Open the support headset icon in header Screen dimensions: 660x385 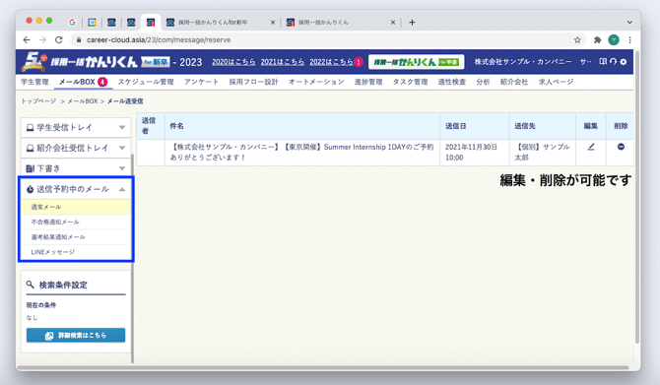(613, 61)
